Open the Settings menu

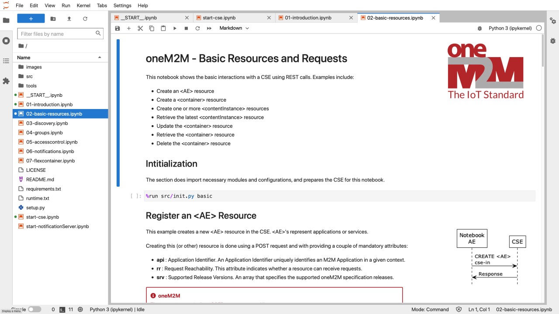122,6
